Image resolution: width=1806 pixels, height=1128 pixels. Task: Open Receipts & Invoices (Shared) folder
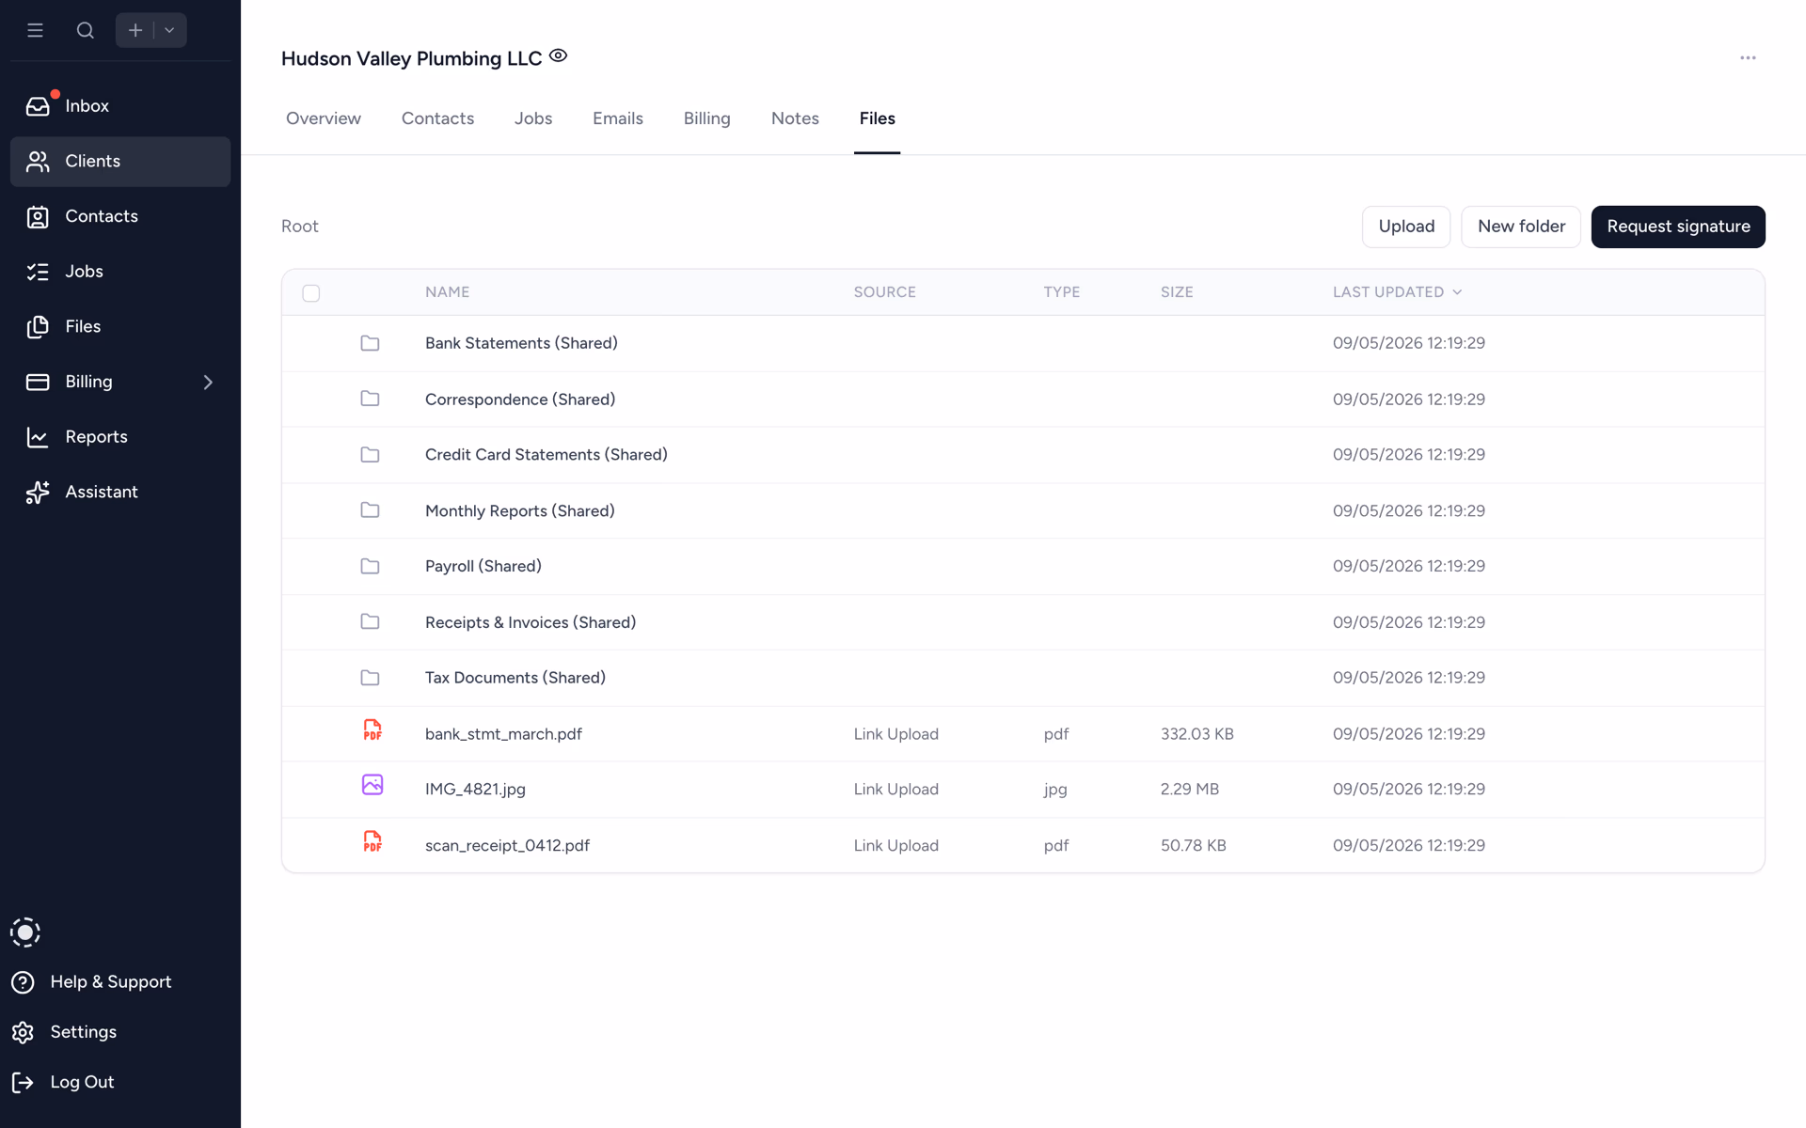pos(531,622)
